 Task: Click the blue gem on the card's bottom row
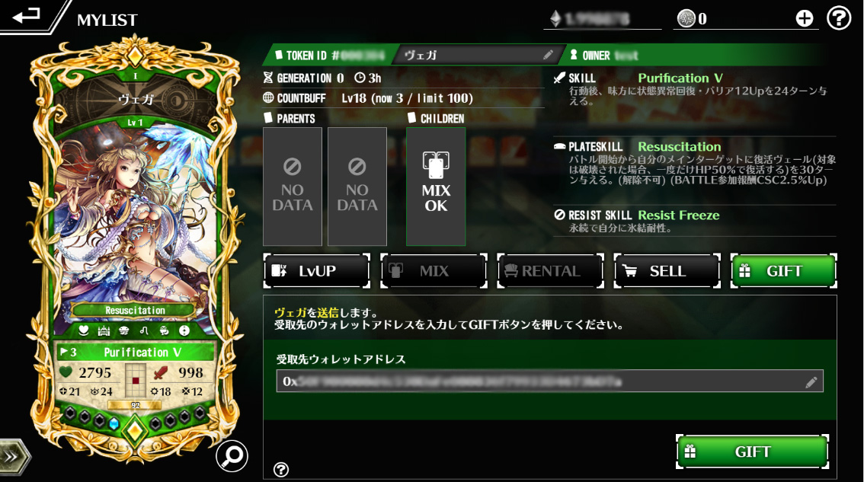pyautogui.click(x=114, y=423)
